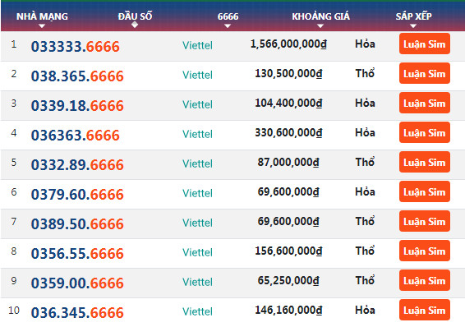Click Luận Sim for 038.365.6666
Image resolution: width=465 pixels, height=327 pixels.
coord(425,73)
